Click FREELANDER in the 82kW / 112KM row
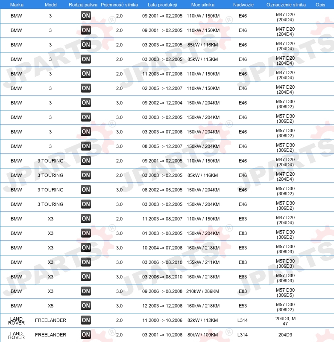Screen dimensions: 334x342 tap(50, 320)
